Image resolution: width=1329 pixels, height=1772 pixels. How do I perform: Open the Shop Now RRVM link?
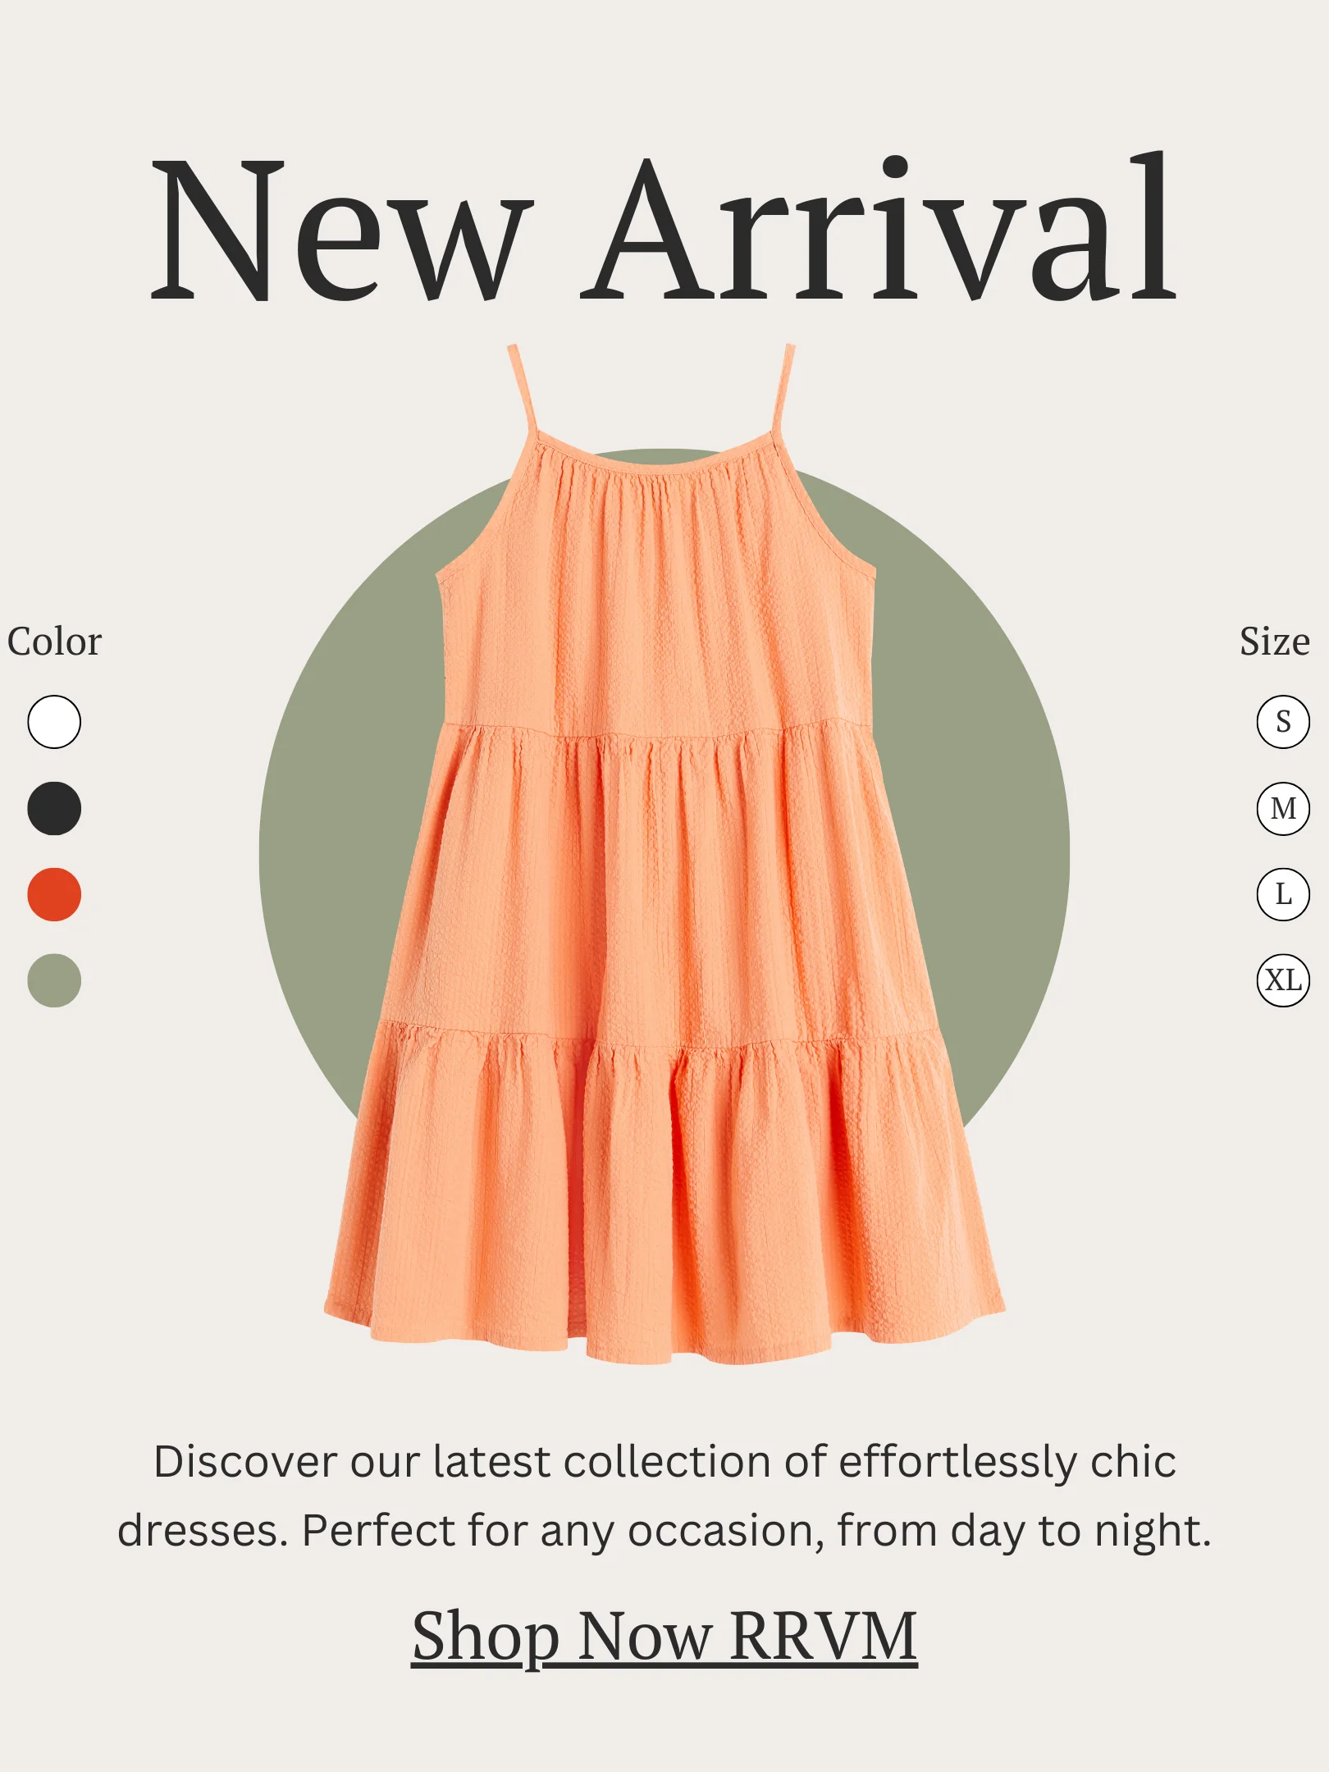(x=664, y=1637)
